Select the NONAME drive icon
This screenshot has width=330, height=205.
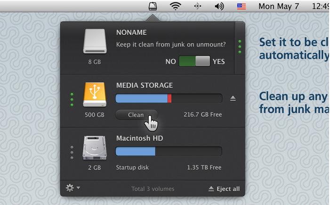click(x=95, y=41)
